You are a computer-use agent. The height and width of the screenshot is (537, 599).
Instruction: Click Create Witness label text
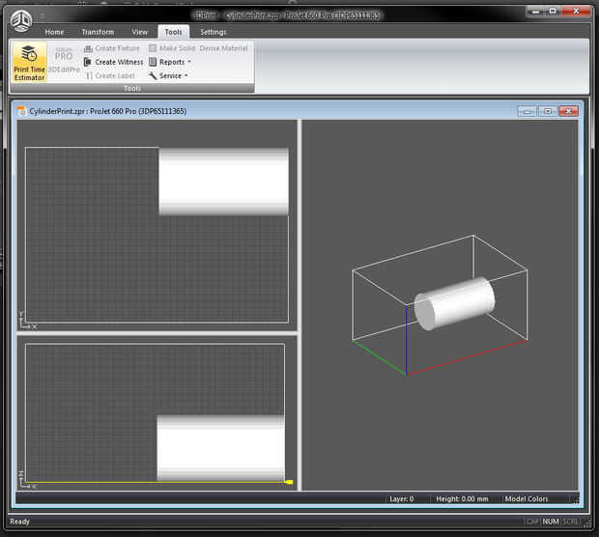coord(119,62)
